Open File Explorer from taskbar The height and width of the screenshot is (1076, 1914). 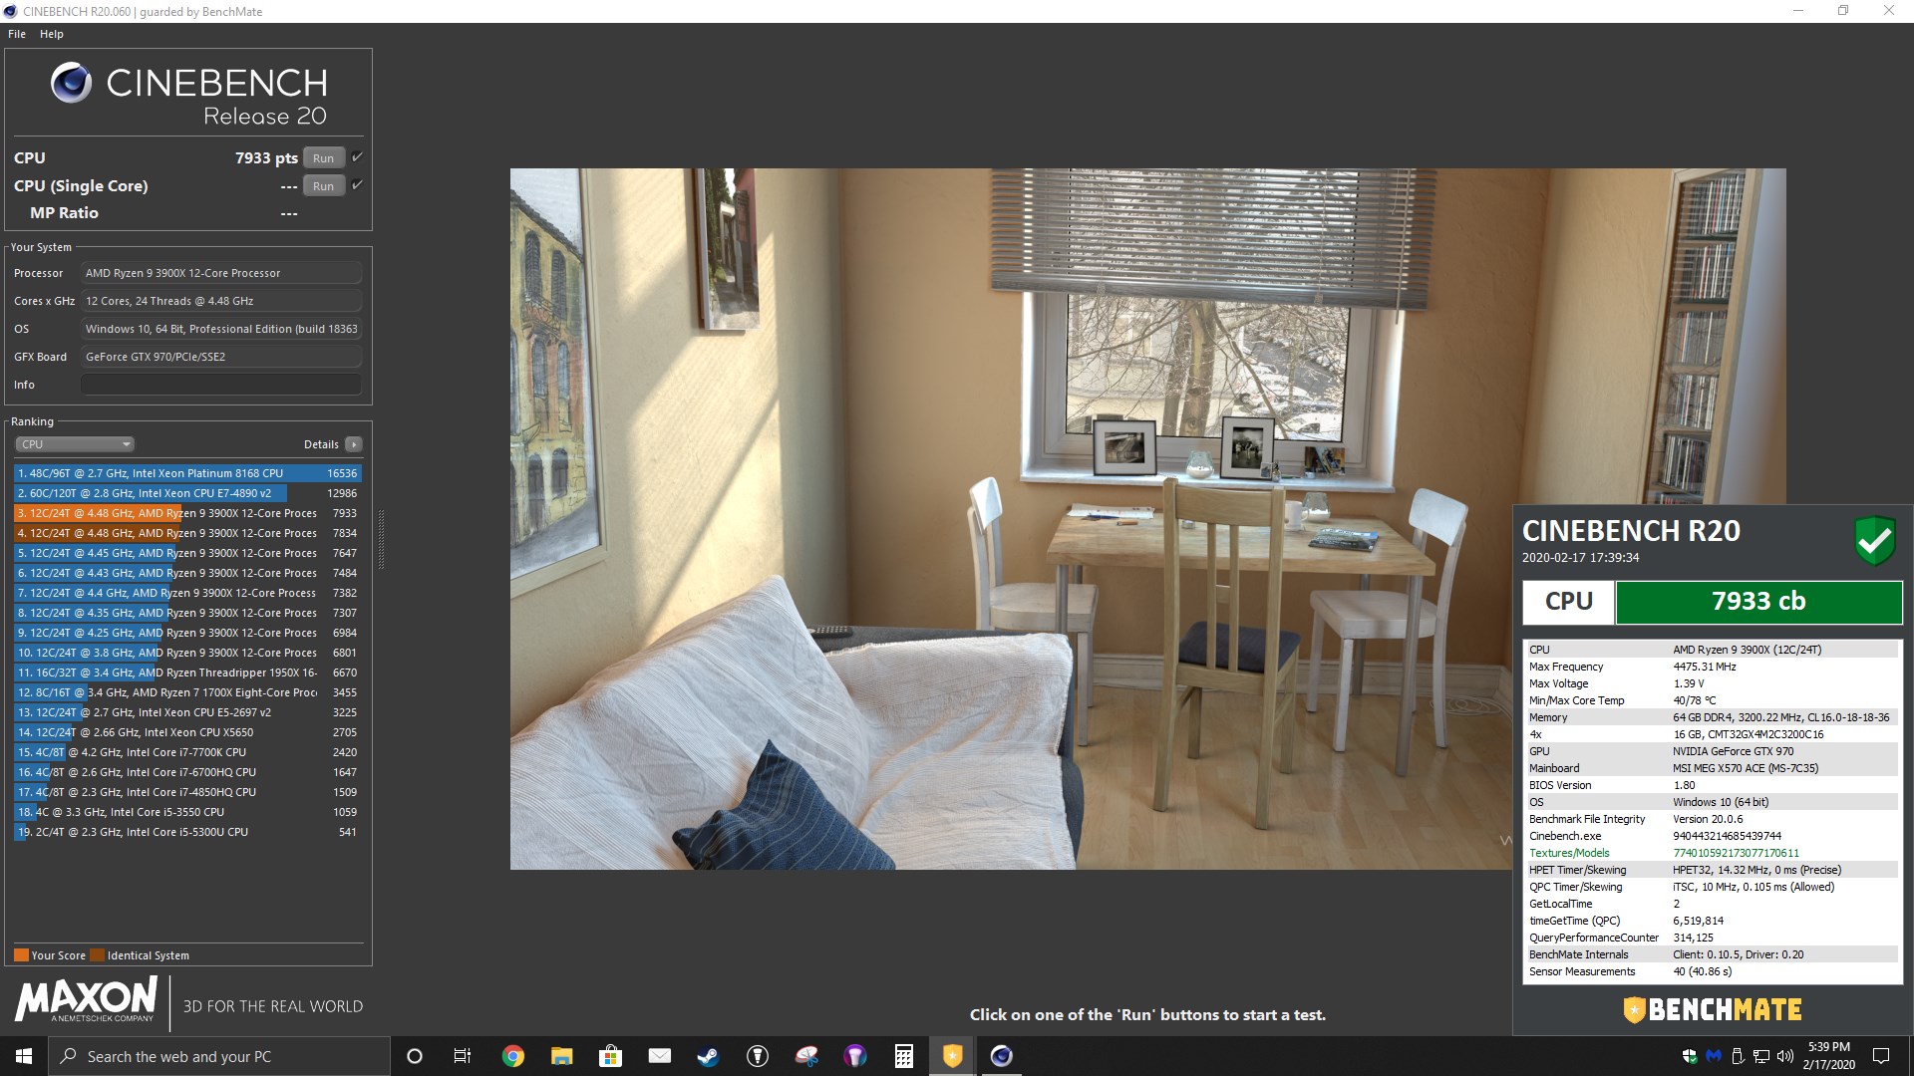pyautogui.click(x=561, y=1056)
